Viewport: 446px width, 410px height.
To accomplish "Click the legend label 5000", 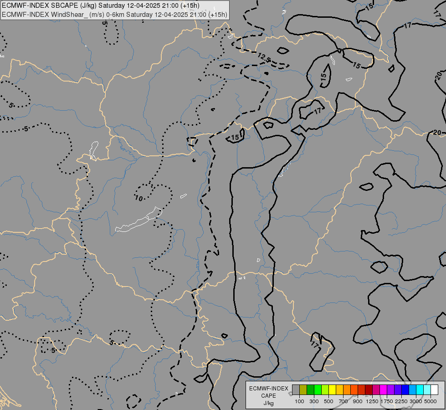I will (431, 401).
